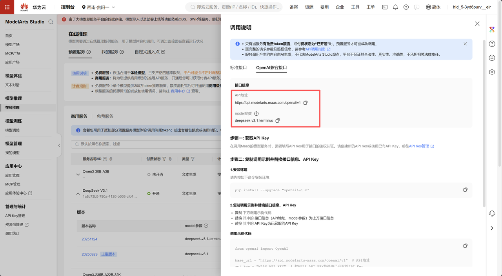Viewport: 502px width, 276px height.
Task: Open 工单 in top menu
Action: click(x=371, y=7)
